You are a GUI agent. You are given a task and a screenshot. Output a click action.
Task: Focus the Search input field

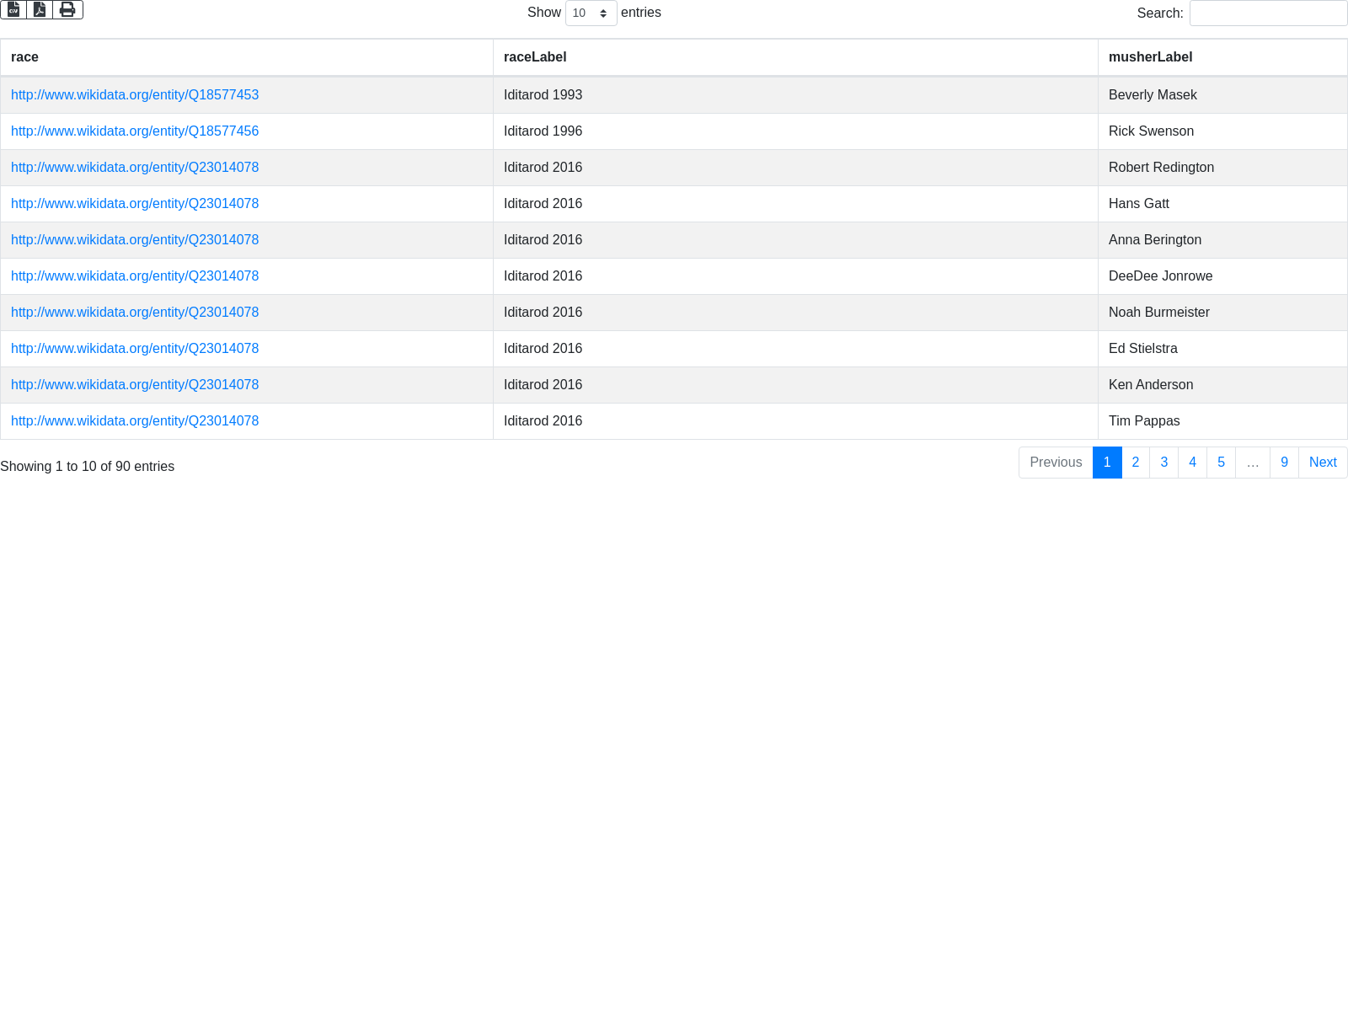(x=1268, y=13)
